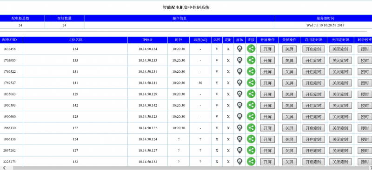This screenshot has width=372, height=170.
Task: Select cabinet ID 1638456 cell
Action: (11, 49)
